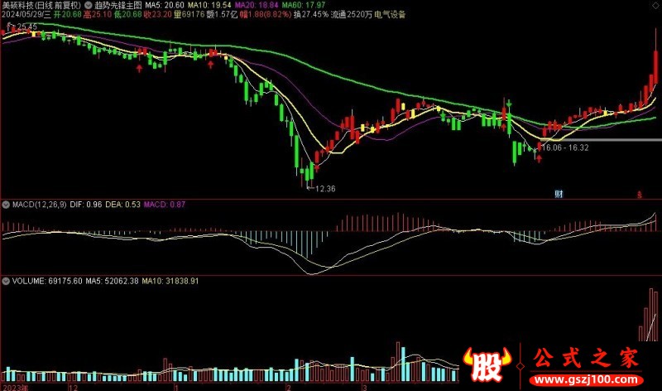This screenshot has height=391, width=662.
Task: Click the stock title 美硕科技(日线 前复权)
Action: pos(41,6)
